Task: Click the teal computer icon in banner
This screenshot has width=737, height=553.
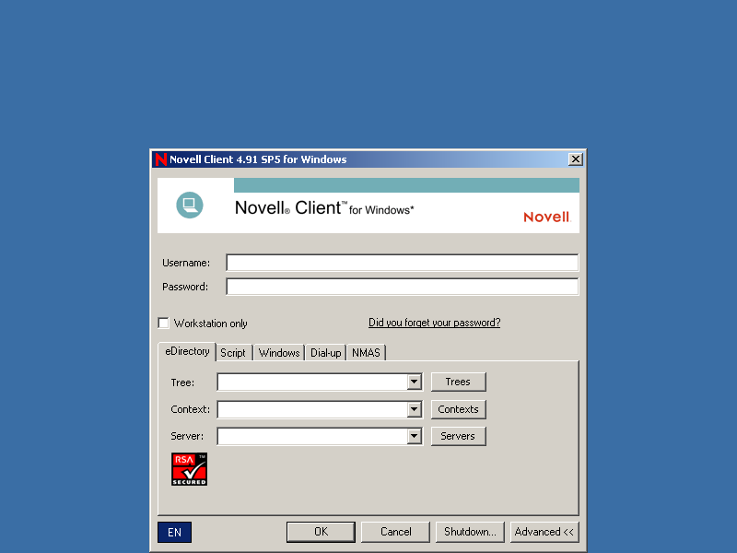Action: pos(190,205)
